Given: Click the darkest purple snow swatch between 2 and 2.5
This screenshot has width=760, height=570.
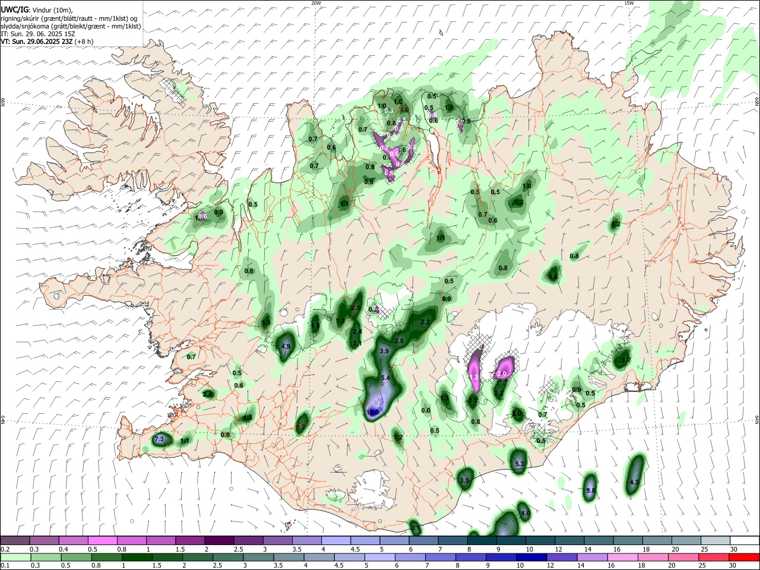Looking at the screenshot, I should coord(219,540).
